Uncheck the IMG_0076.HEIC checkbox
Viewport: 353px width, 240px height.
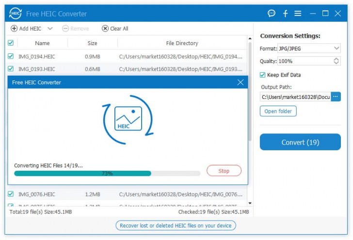11,194
